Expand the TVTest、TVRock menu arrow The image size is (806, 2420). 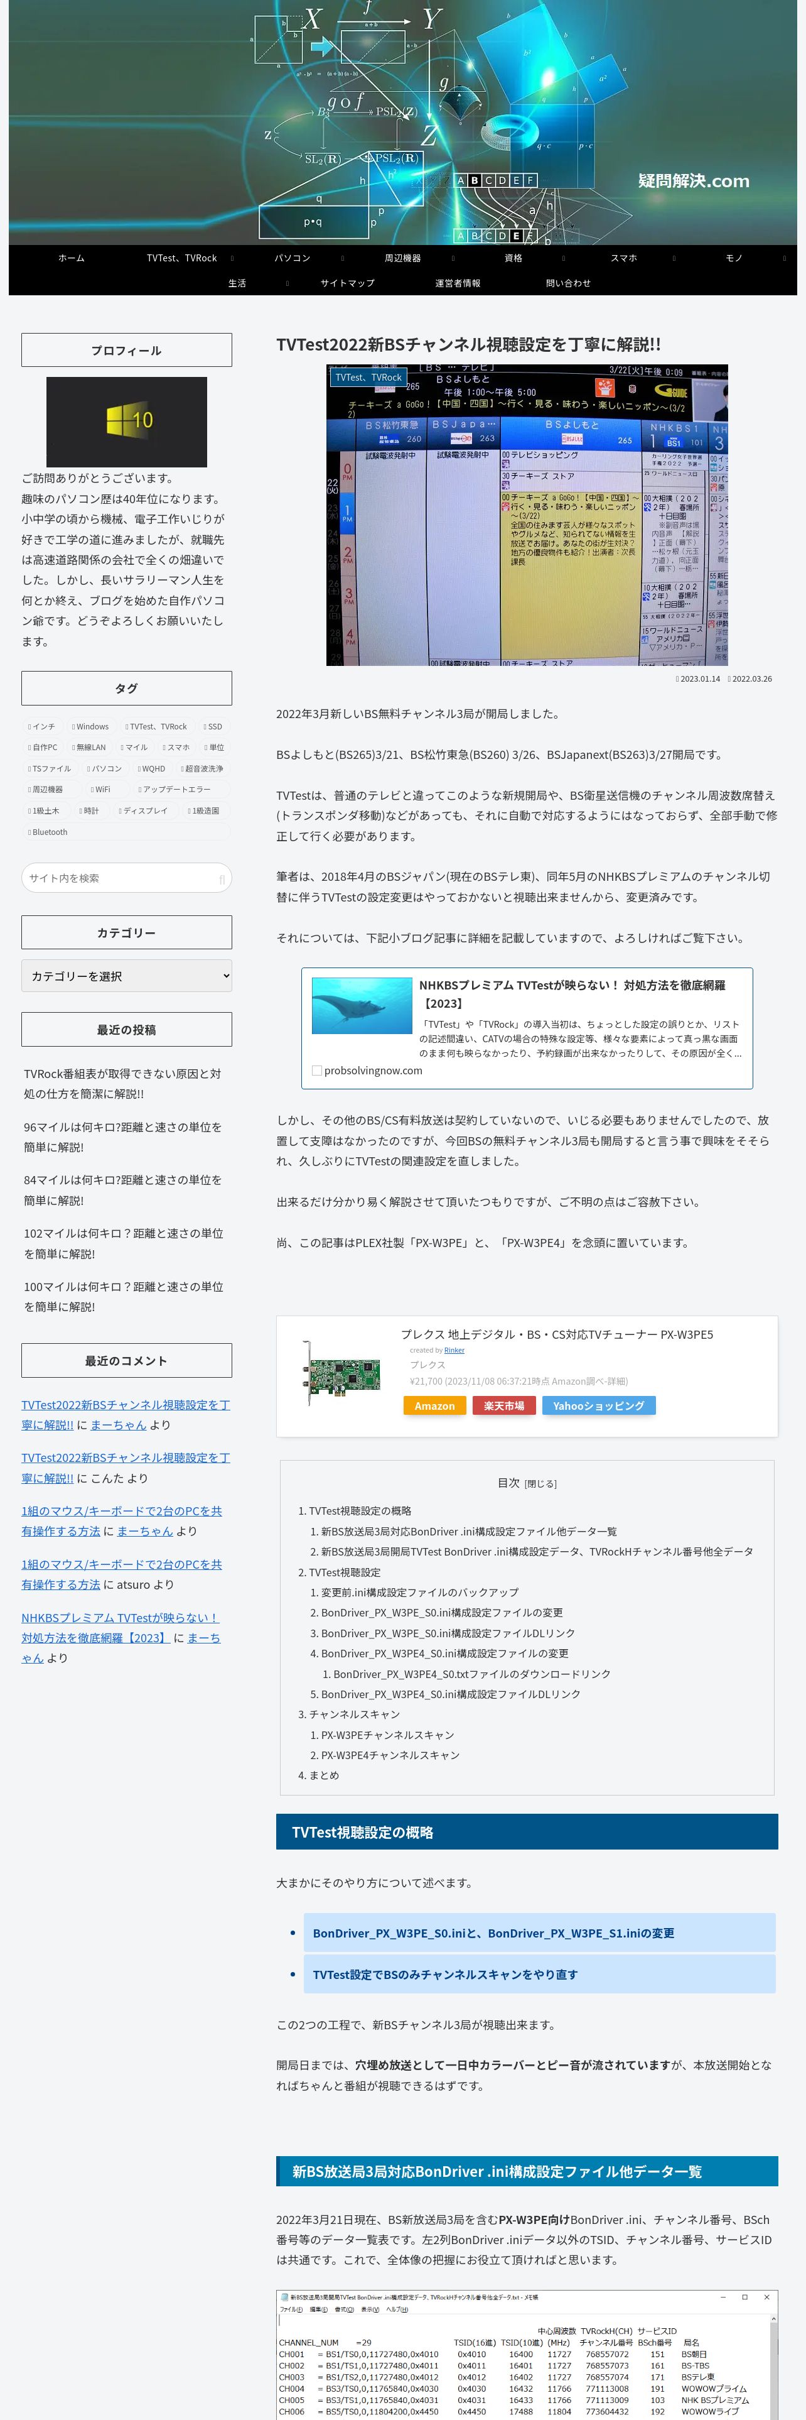pyautogui.click(x=232, y=258)
